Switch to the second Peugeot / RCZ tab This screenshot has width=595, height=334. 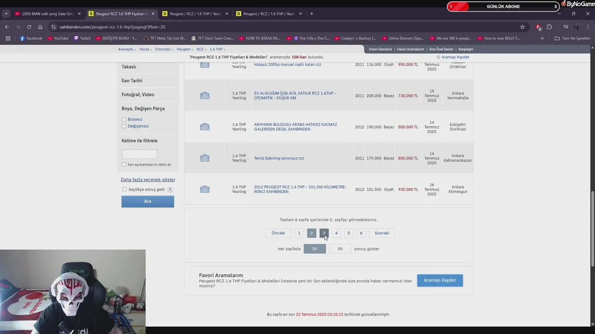click(194, 13)
